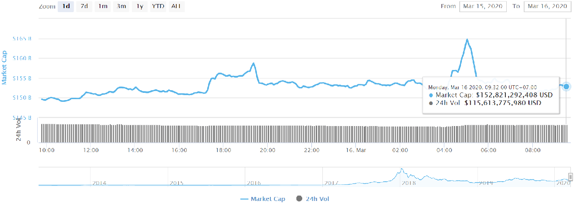Open the To date field
Screen dimensions: 574x205
point(547,6)
